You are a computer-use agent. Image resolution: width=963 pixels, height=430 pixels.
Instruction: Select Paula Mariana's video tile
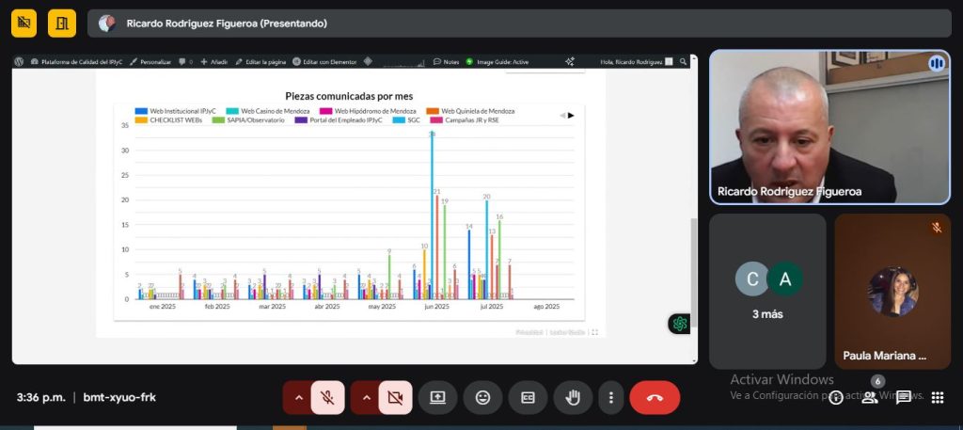pos(892,291)
